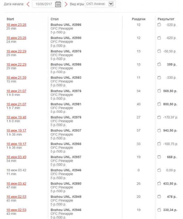Open the 18 июн 03:49 session link

click(16, 157)
